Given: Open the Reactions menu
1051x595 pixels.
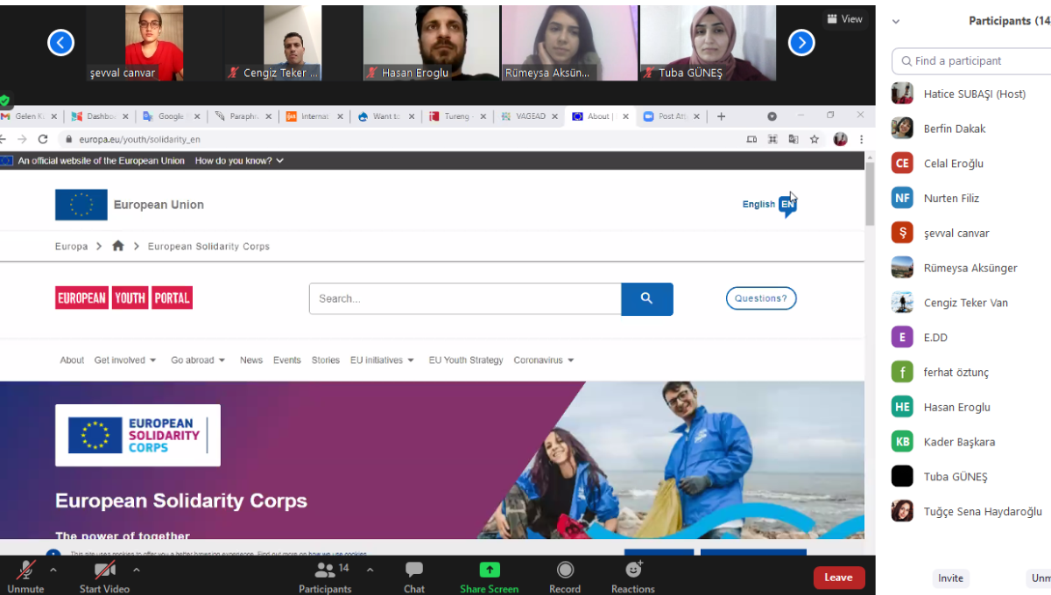Looking at the screenshot, I should 632,576.
